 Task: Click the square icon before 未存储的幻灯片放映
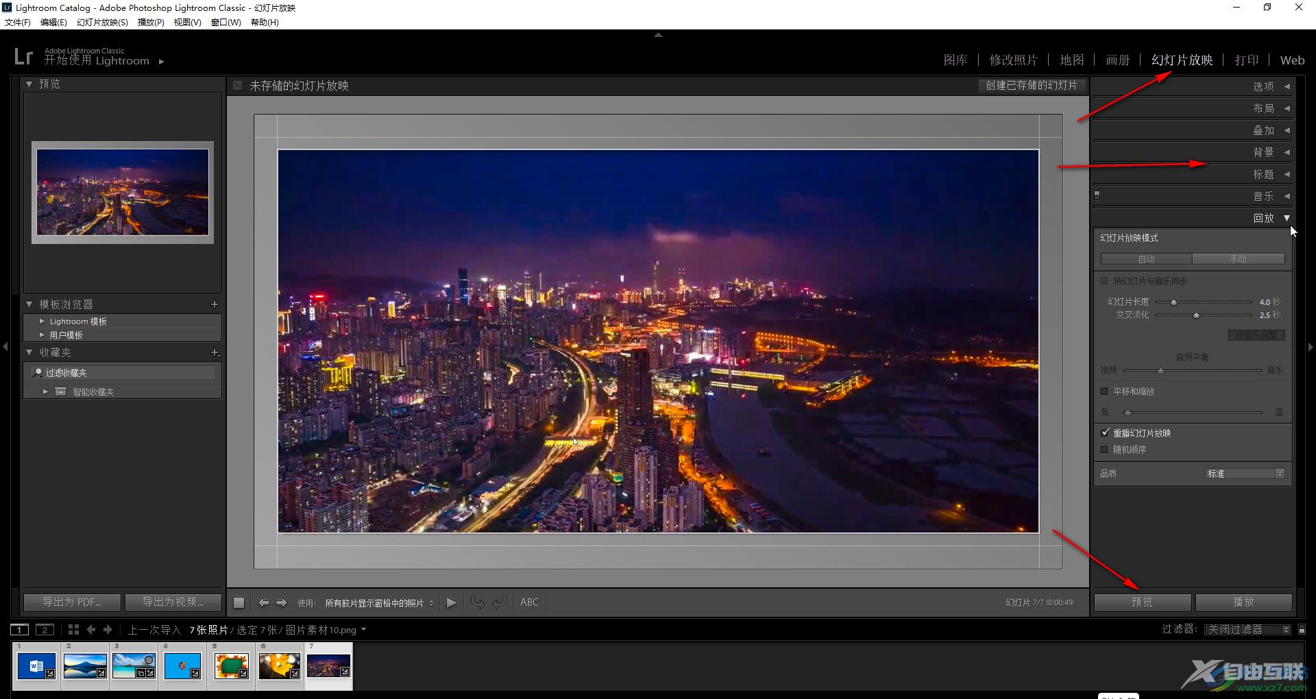pos(237,86)
